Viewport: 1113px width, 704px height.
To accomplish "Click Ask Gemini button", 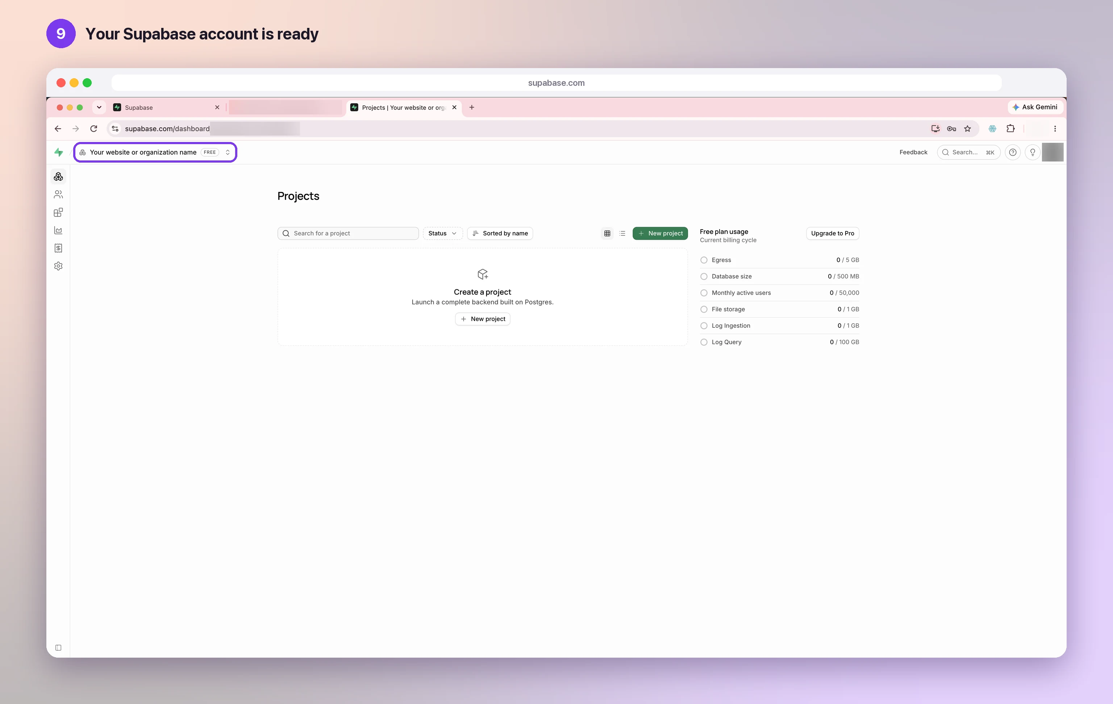I will point(1035,107).
